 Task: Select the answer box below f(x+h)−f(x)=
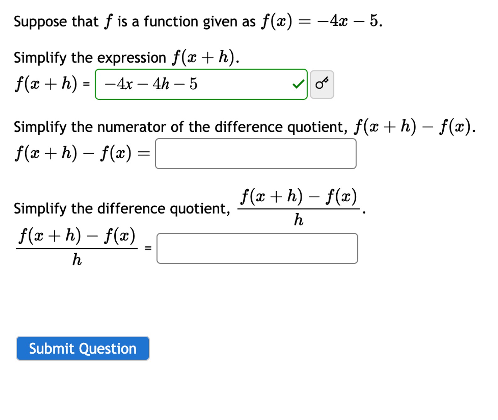point(255,154)
